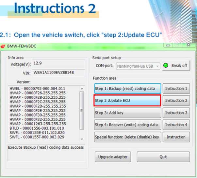Select HWEL - 00000792-000.004.011 row
The image size is (197, 178).
[x=37, y=89]
